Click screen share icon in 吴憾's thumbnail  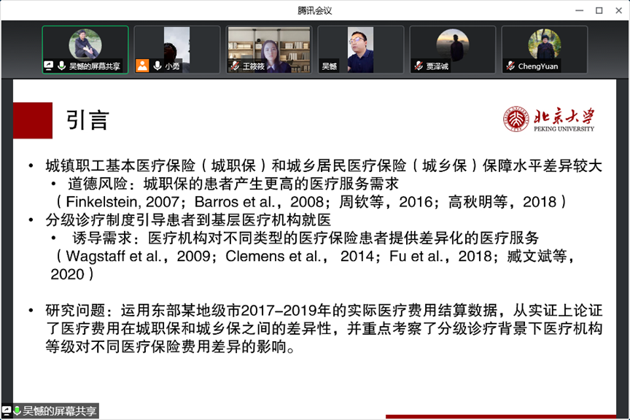click(49, 66)
